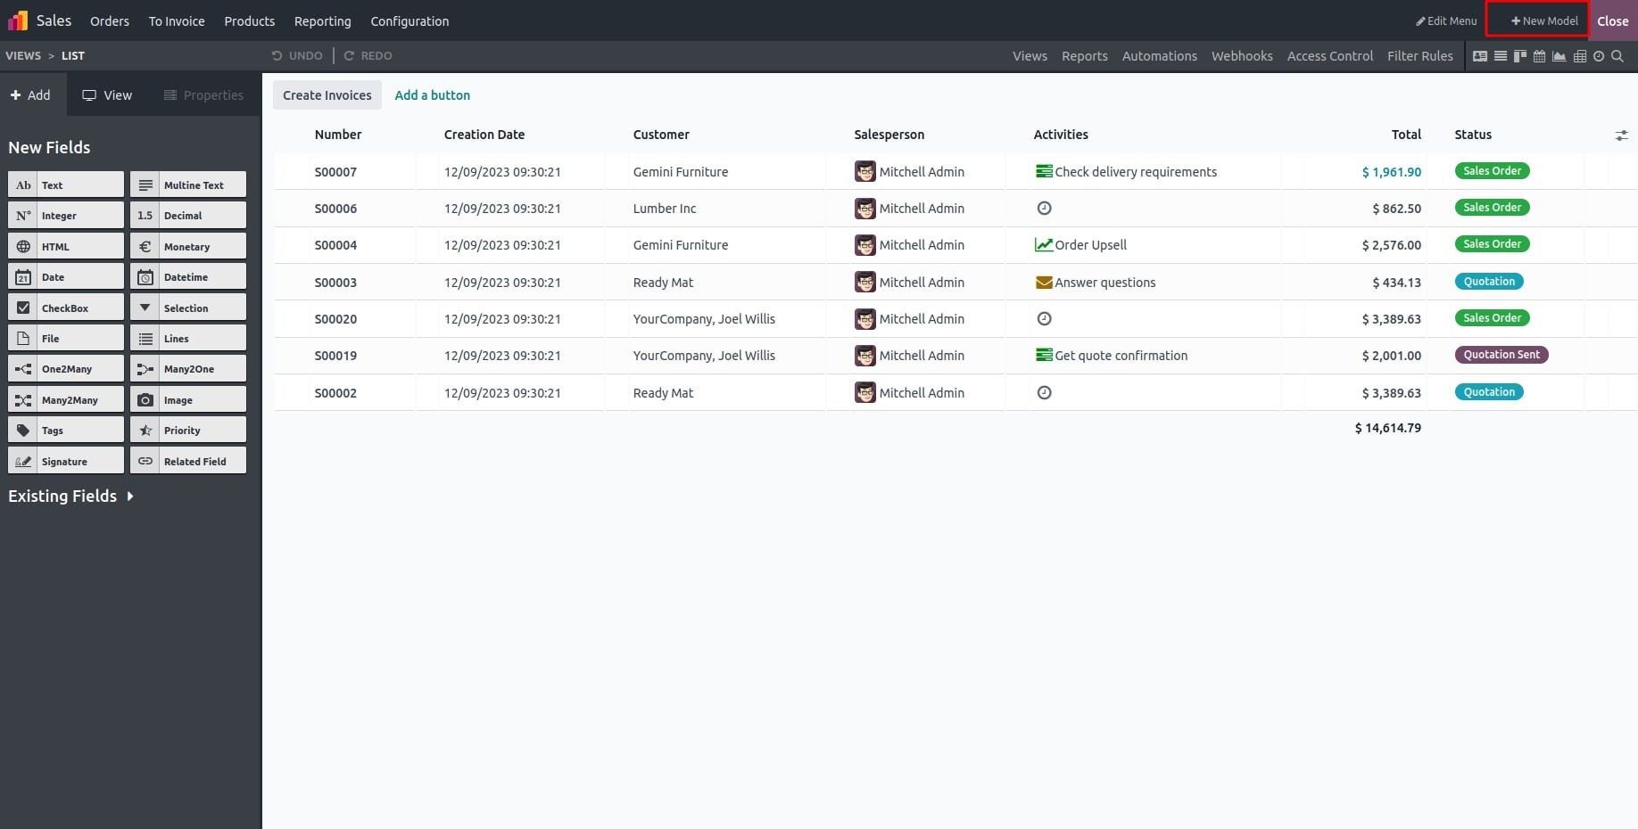Screen dimensions: 1638x829
Task: Select the Monetary field component
Action: 188,246
